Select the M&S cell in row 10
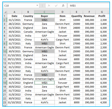 pos(44,51)
